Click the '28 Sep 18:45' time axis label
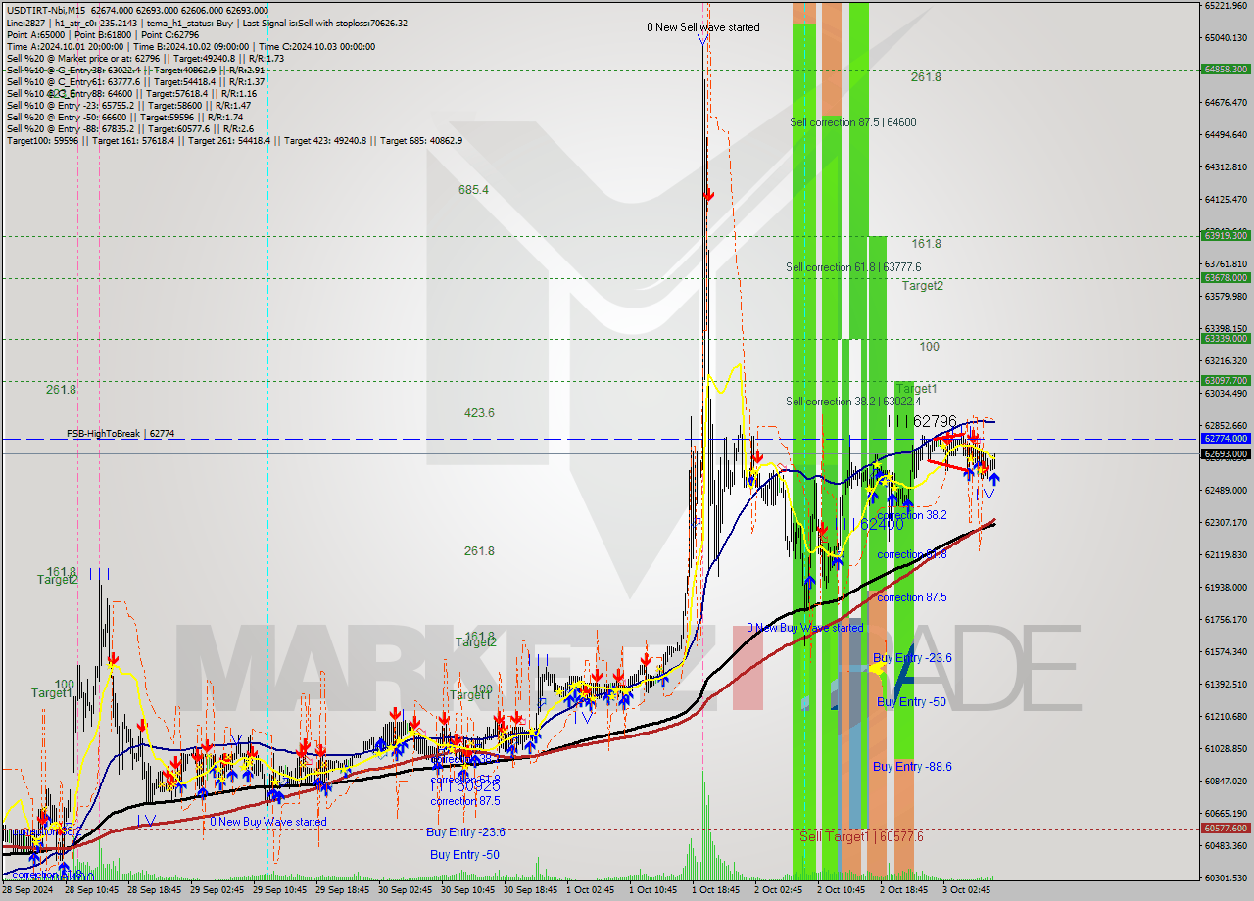Screen dimensions: 1254x901 pyautogui.click(x=154, y=890)
